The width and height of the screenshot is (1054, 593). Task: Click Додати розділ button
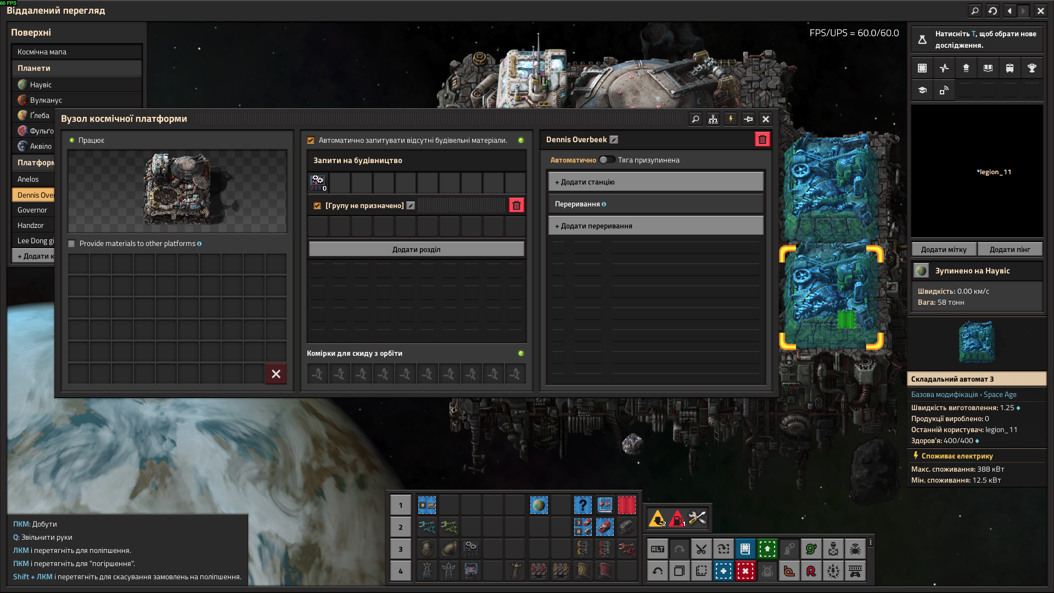(x=416, y=249)
